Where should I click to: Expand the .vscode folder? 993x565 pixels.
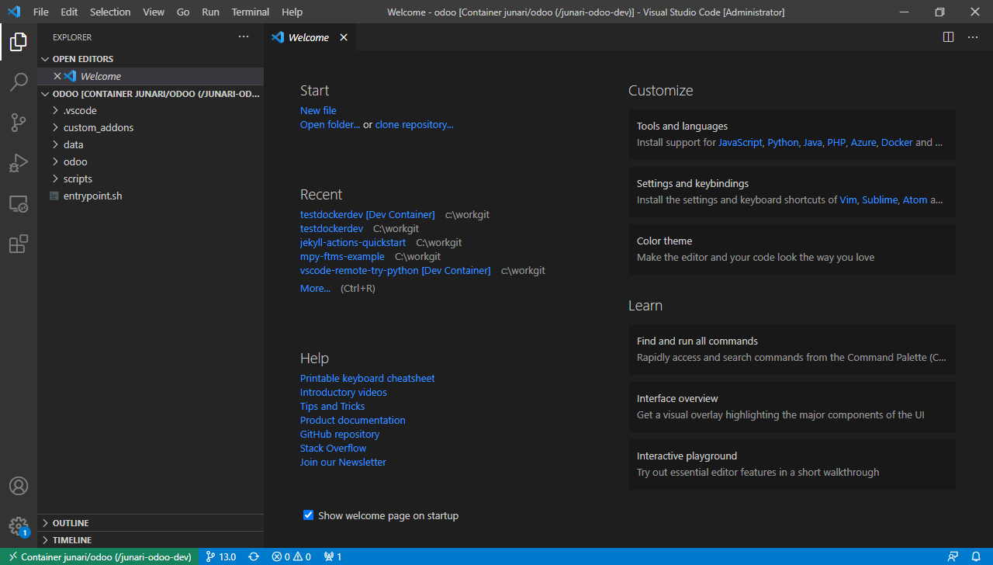click(151, 110)
